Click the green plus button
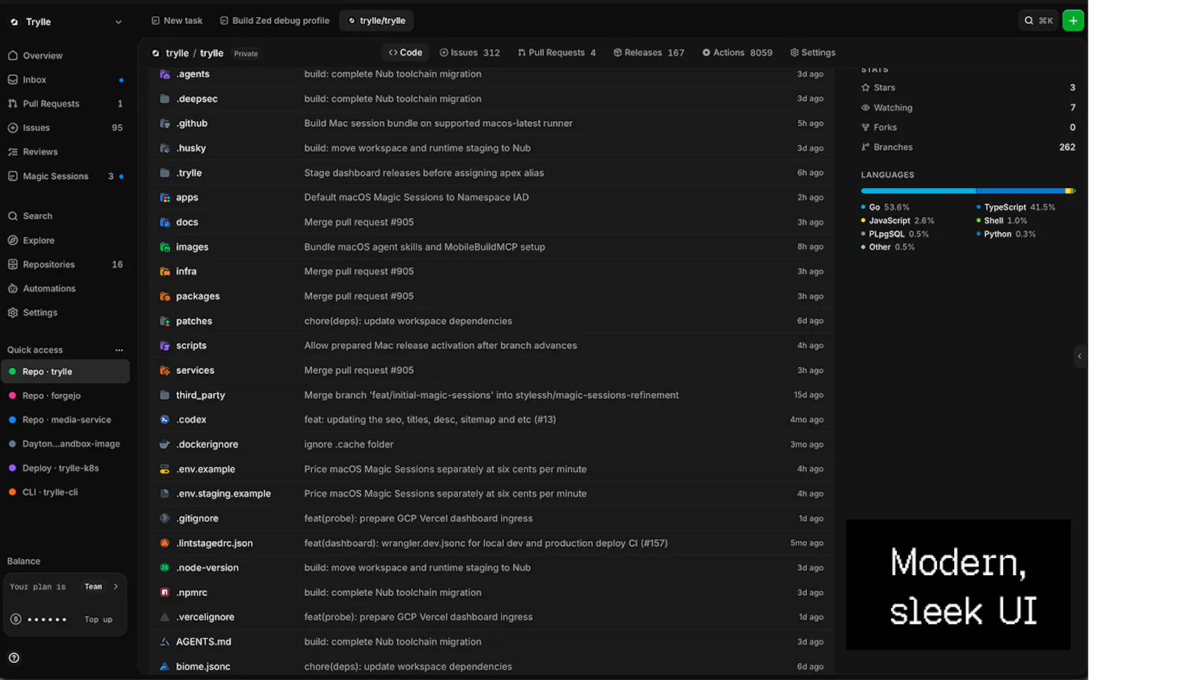Viewport: 1189px width, 680px height. [x=1073, y=21]
